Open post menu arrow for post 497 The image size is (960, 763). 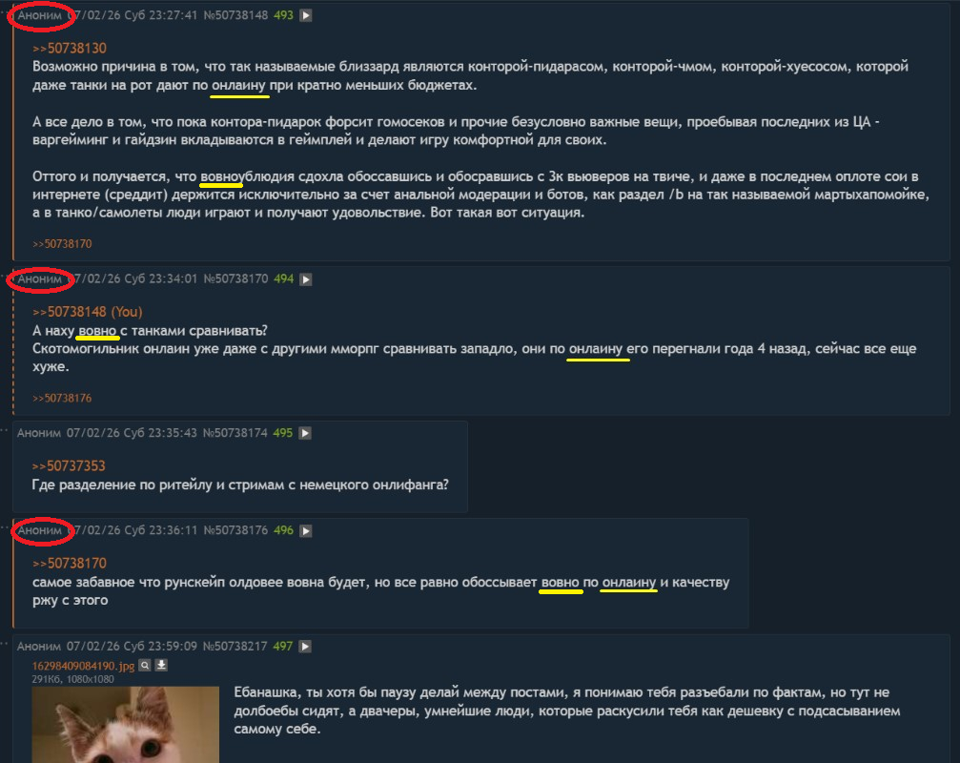click(x=305, y=646)
